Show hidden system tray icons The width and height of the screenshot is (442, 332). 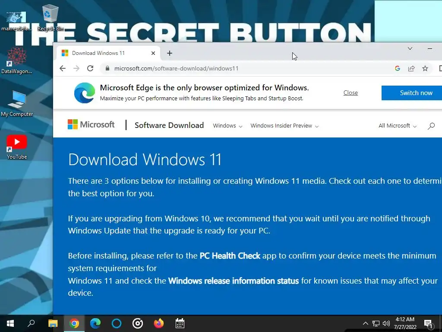pos(365,323)
